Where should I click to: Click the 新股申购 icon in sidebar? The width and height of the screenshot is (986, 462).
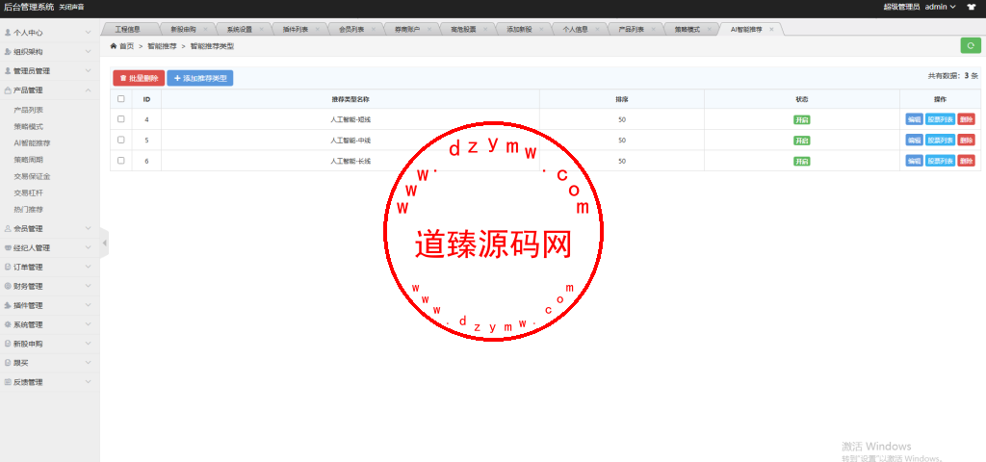pos(8,344)
